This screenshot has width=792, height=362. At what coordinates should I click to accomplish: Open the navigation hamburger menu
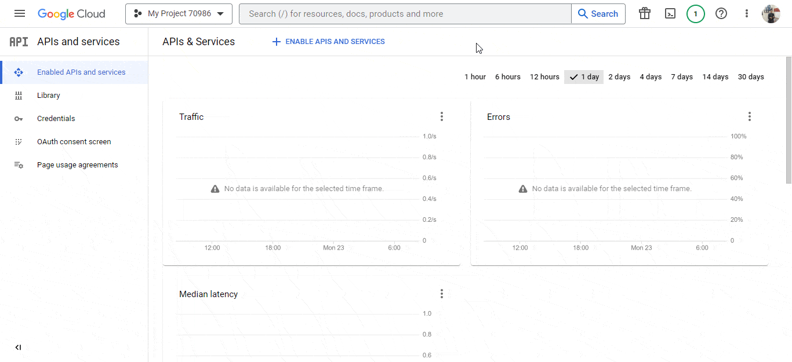19,13
